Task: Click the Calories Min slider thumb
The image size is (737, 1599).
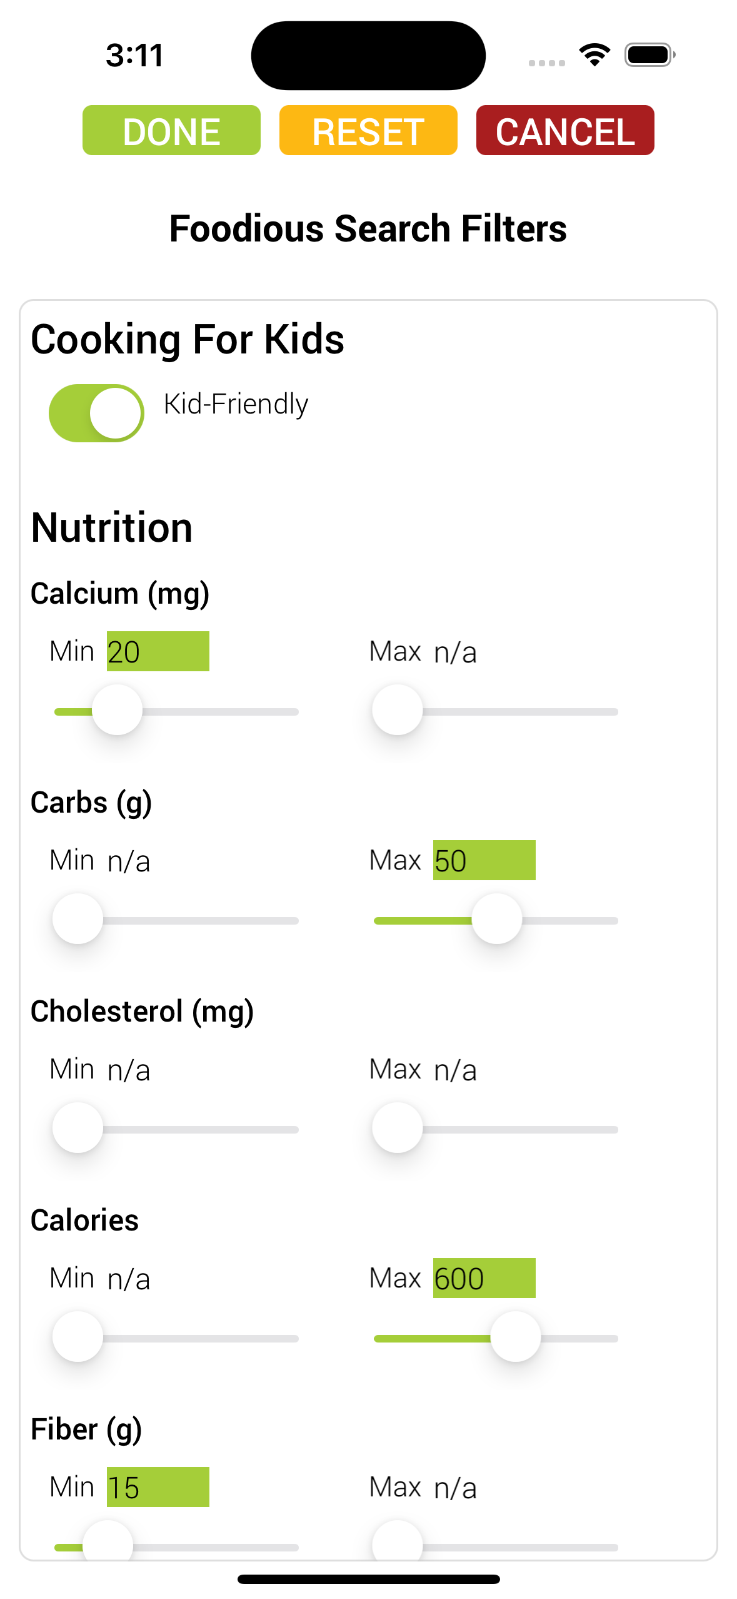Action: tap(78, 1337)
